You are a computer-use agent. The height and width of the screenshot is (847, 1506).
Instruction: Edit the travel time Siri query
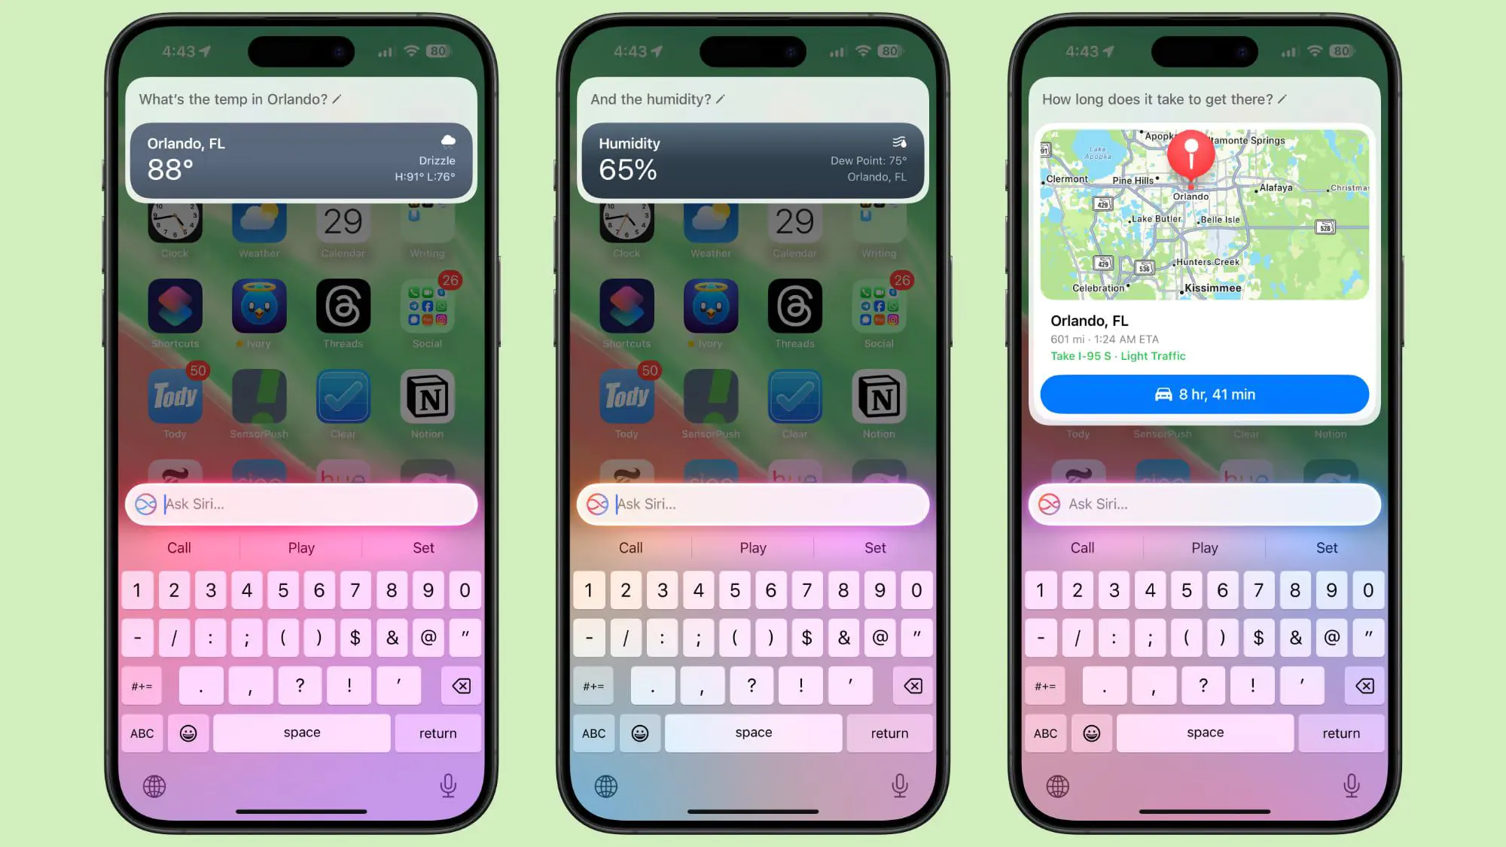pyautogui.click(x=1282, y=99)
